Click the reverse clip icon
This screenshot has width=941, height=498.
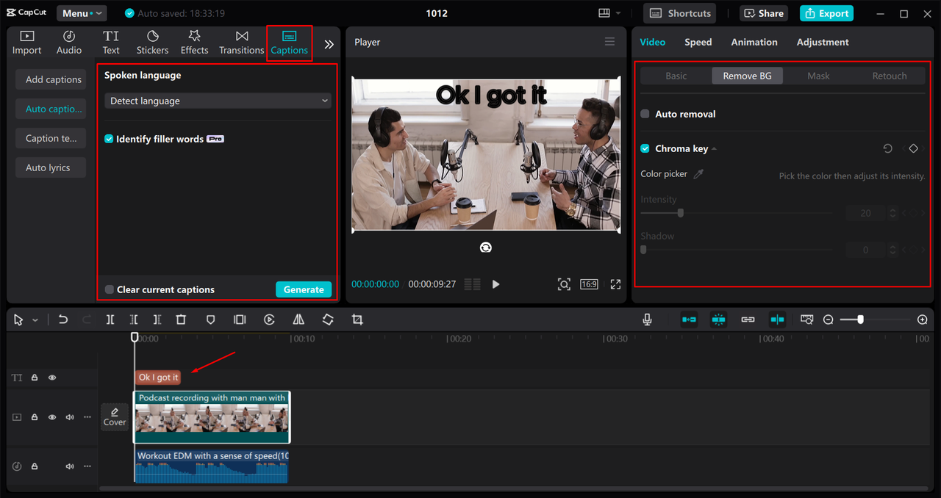[269, 320]
